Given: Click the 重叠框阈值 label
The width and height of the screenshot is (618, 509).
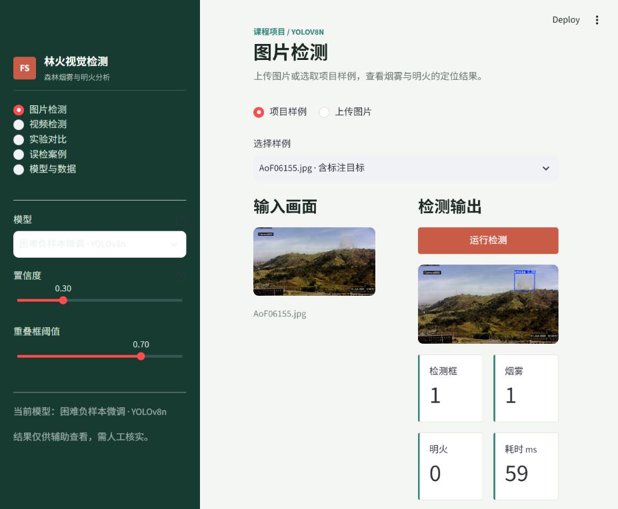Looking at the screenshot, I should (37, 331).
